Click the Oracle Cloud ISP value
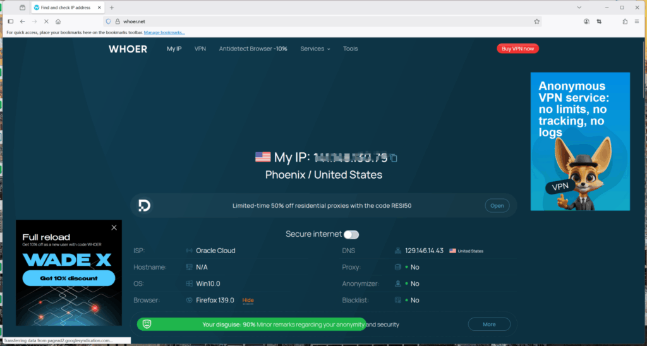 (215, 251)
